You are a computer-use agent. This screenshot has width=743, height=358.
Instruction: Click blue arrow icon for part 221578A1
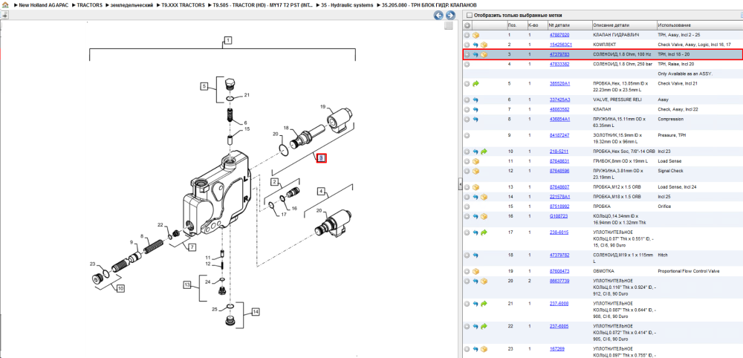click(x=476, y=197)
